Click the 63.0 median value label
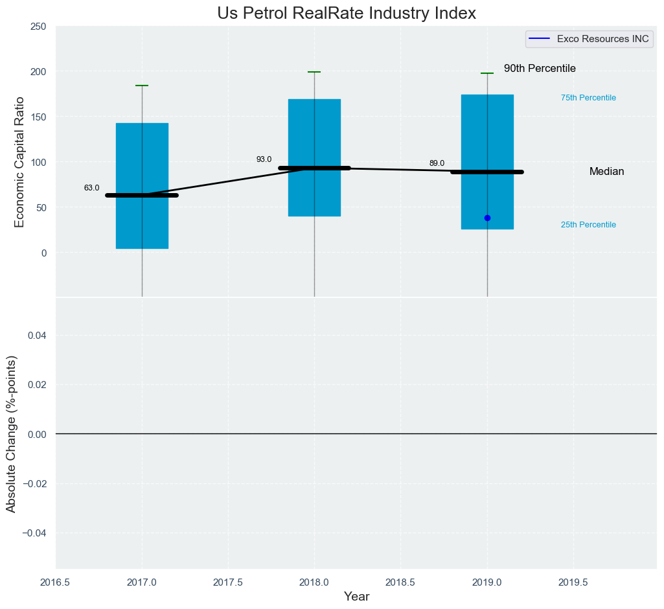664x609 pixels. coord(91,188)
